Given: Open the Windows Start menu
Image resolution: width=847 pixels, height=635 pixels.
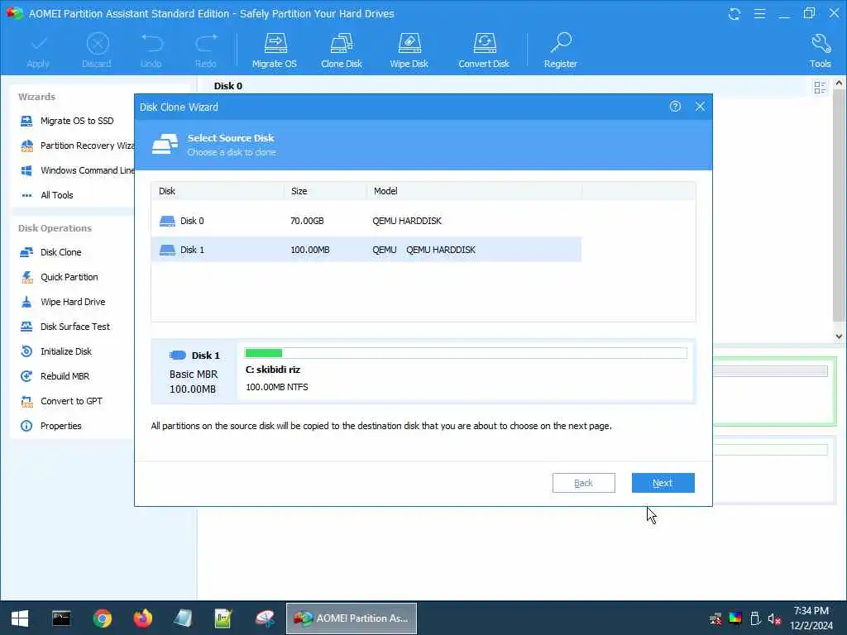Looking at the screenshot, I should pyautogui.click(x=20, y=618).
